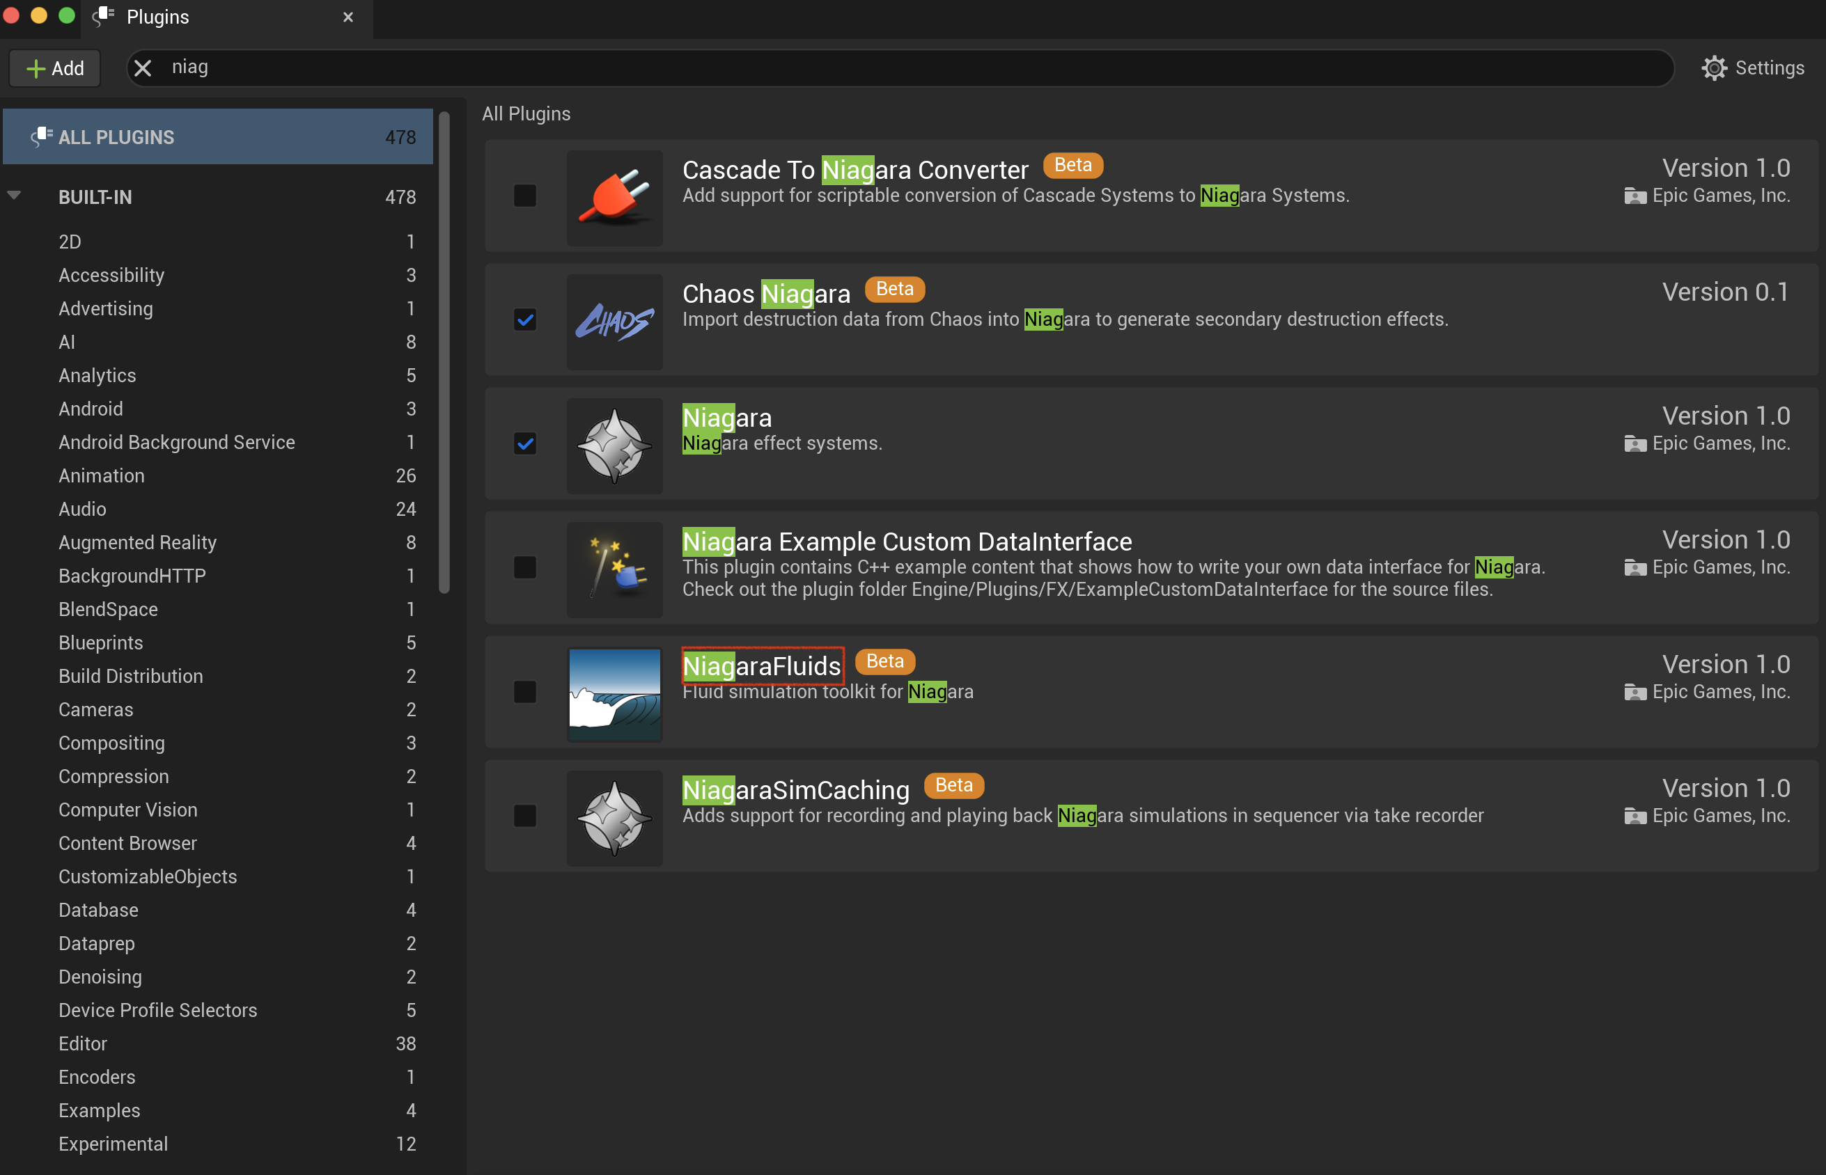Enable Cascade To Niagara Converter checkbox
This screenshot has width=1826, height=1175.
pos(524,196)
